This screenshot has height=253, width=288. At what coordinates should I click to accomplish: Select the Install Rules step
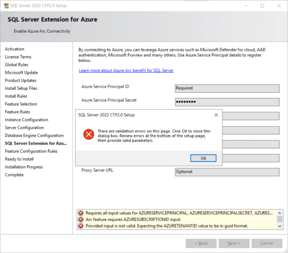pyautogui.click(x=16, y=96)
